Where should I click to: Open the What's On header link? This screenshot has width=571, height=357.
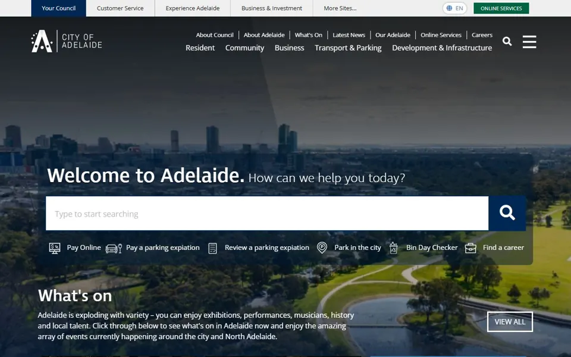[x=309, y=35]
